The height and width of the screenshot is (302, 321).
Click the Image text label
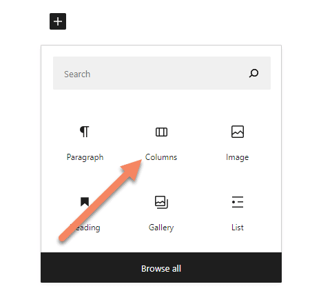coord(238,158)
